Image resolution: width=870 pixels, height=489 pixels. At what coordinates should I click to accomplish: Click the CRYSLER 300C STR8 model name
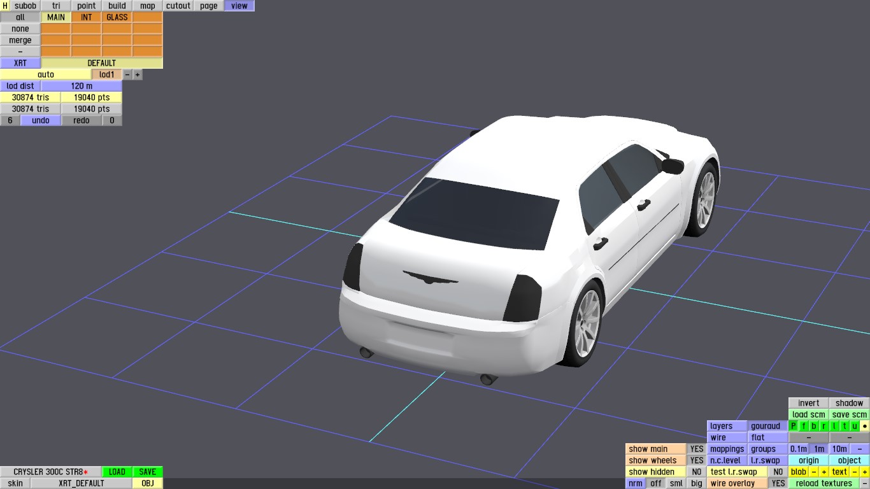point(51,472)
